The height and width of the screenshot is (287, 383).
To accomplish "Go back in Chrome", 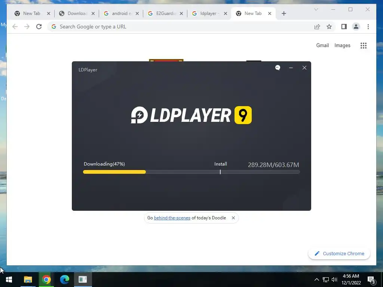I will coord(15,27).
